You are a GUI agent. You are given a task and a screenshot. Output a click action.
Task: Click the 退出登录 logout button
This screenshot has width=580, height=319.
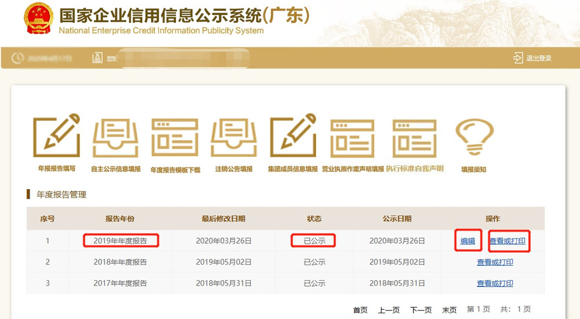532,58
